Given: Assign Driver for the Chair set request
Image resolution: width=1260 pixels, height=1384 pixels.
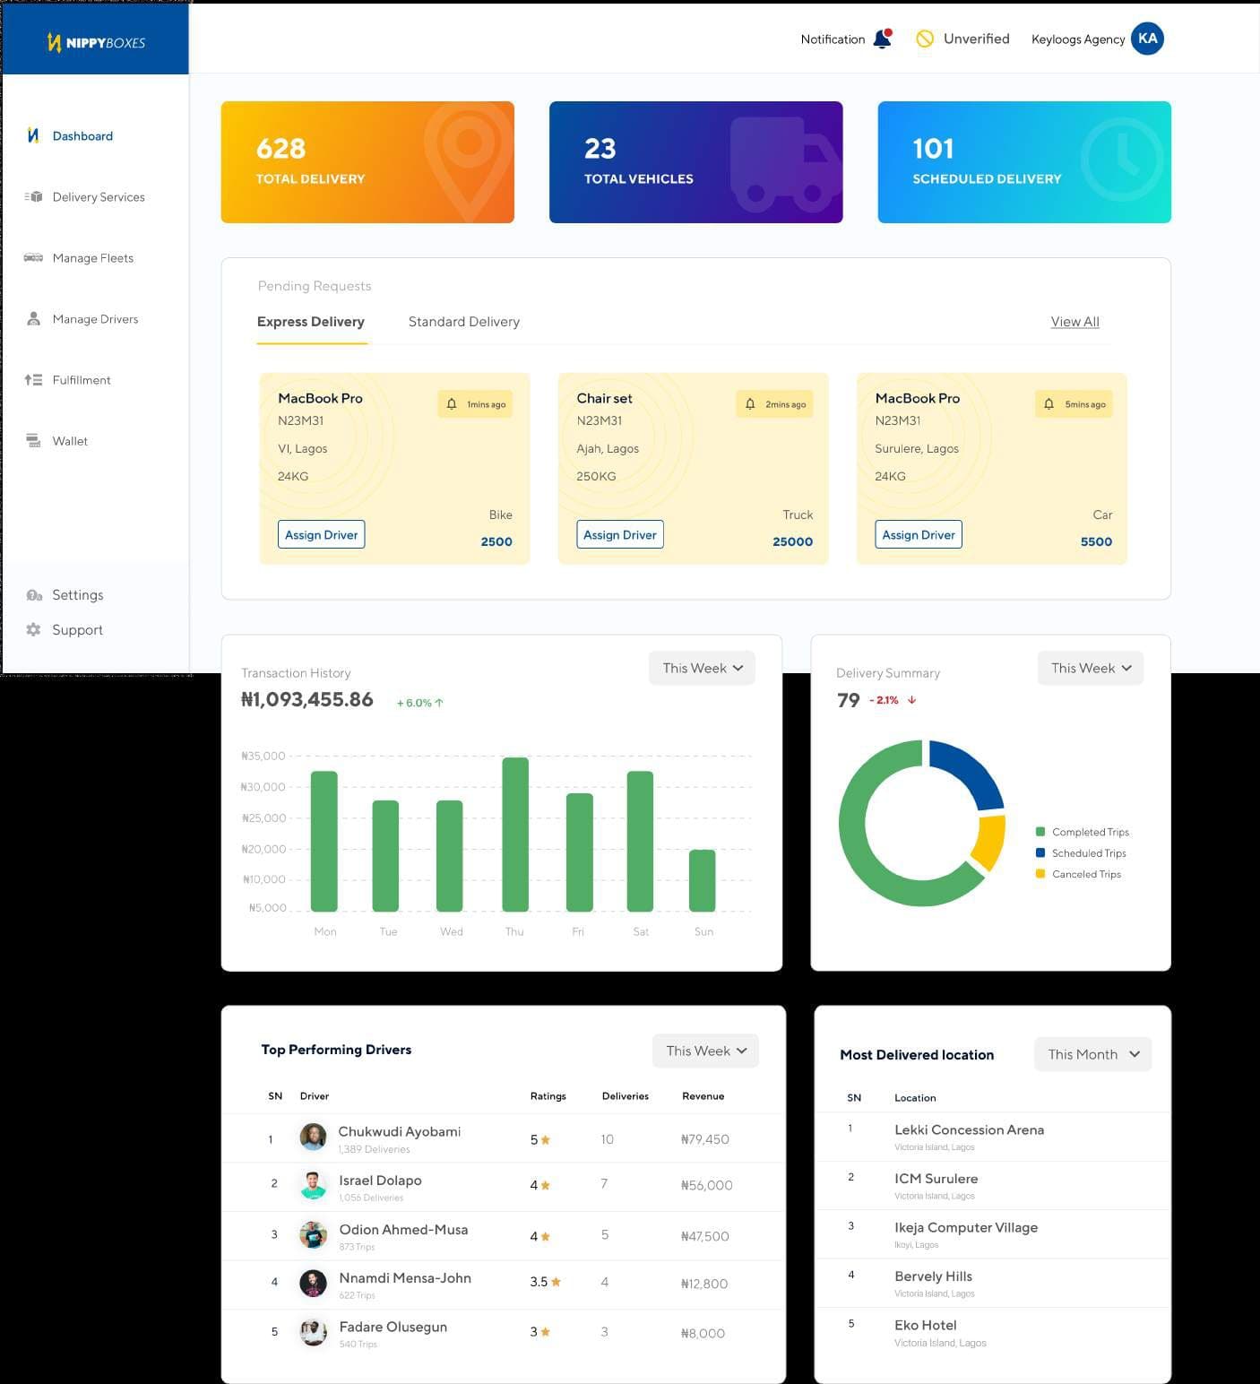Looking at the screenshot, I should tap(620, 534).
